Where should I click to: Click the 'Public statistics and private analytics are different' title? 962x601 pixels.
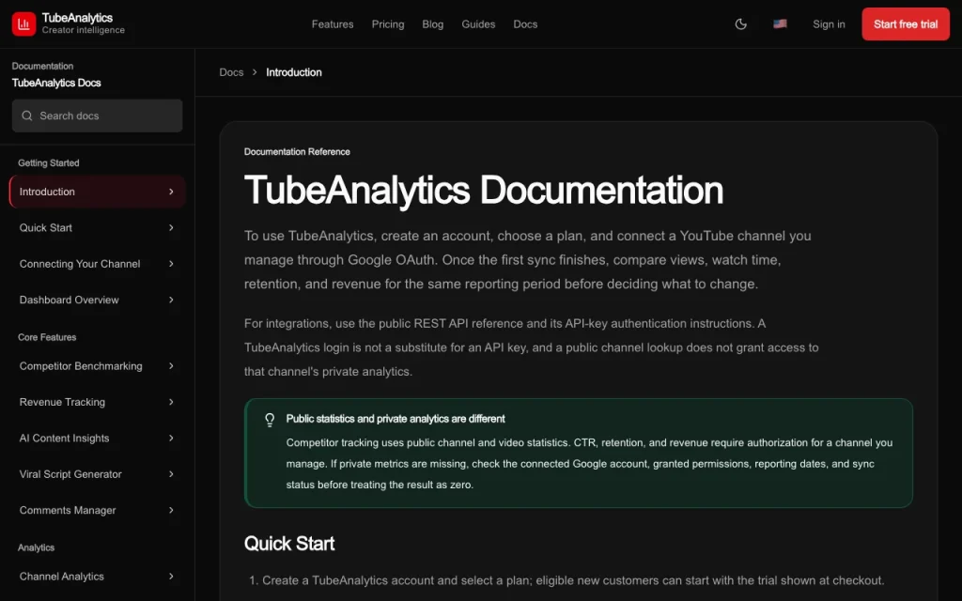tap(396, 419)
